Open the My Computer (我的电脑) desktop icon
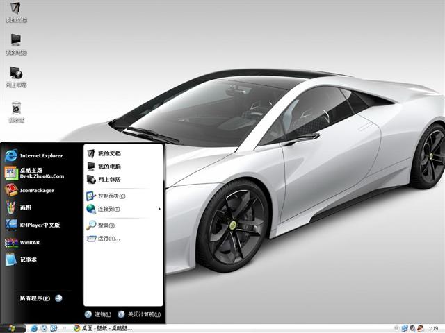Image resolution: width=445 pixels, height=333 pixels. coord(16,44)
